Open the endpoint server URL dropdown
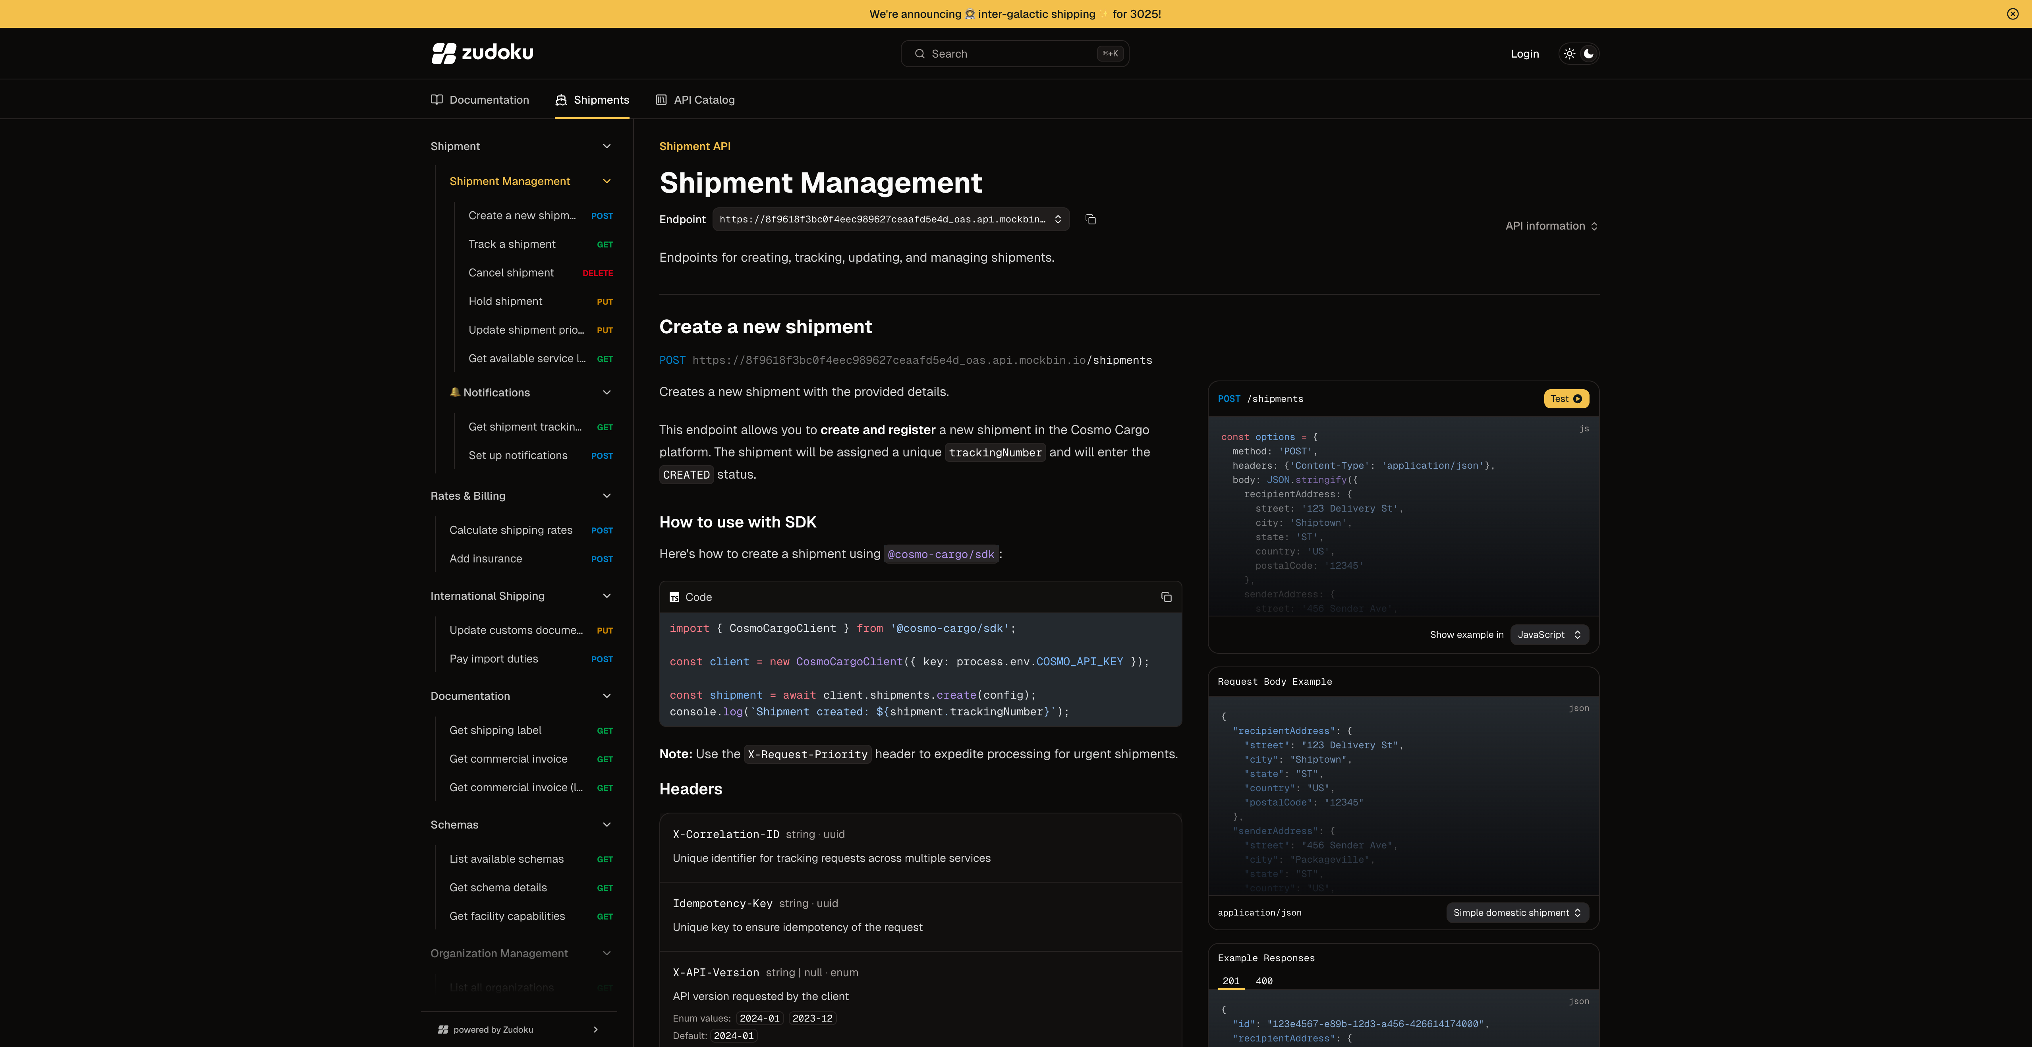 click(890, 219)
